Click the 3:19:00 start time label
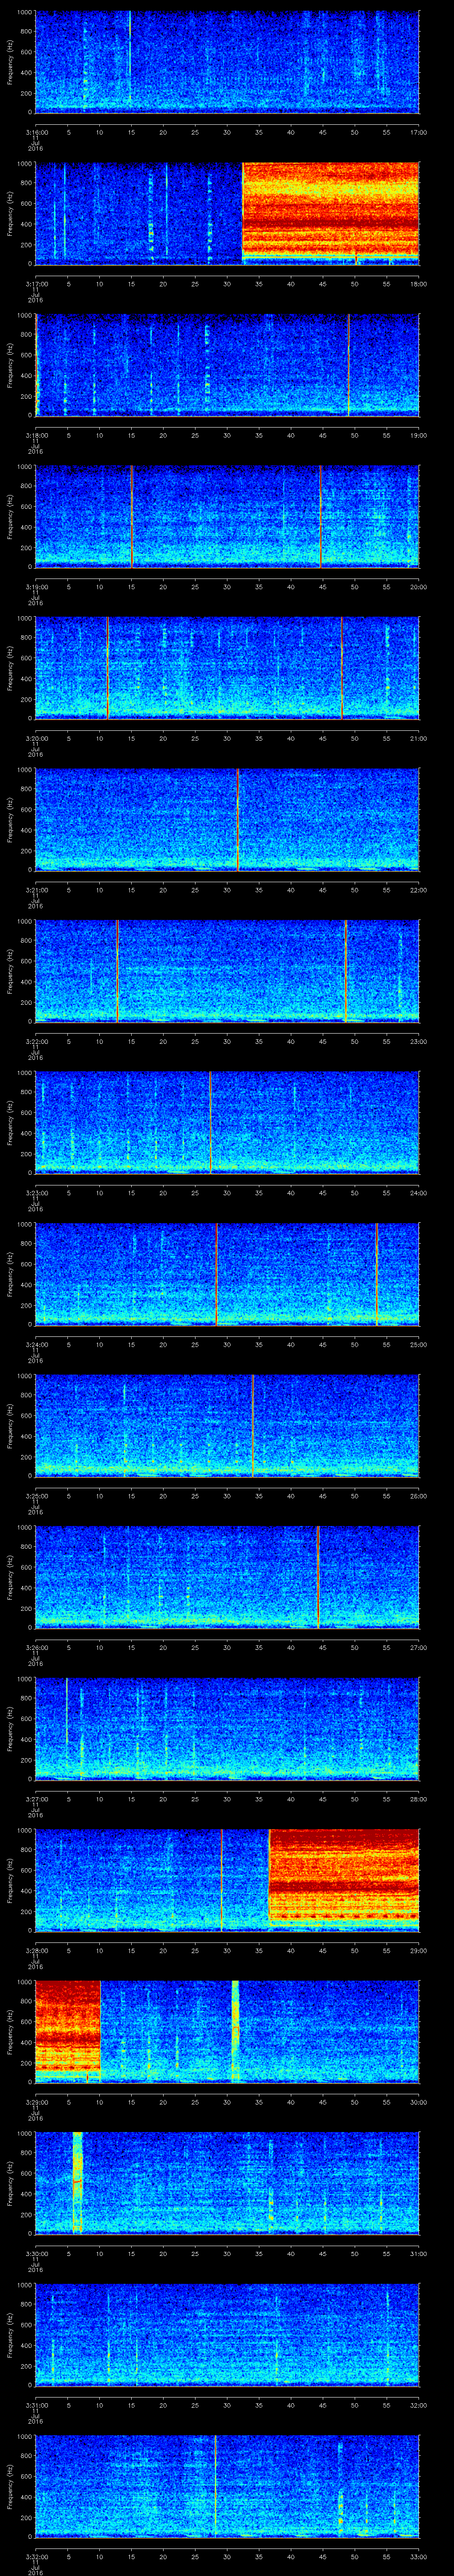The width and height of the screenshot is (454, 2576). coord(36,586)
